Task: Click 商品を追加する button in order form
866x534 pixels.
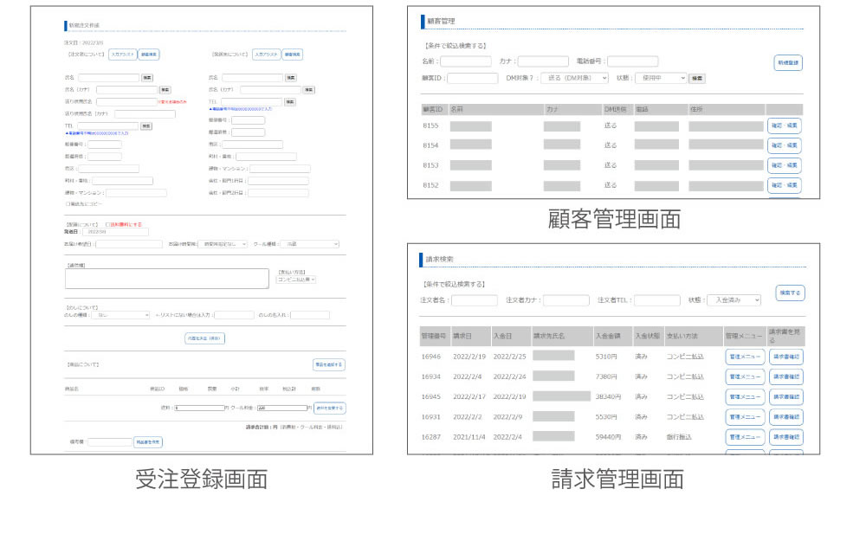Action: (x=329, y=364)
